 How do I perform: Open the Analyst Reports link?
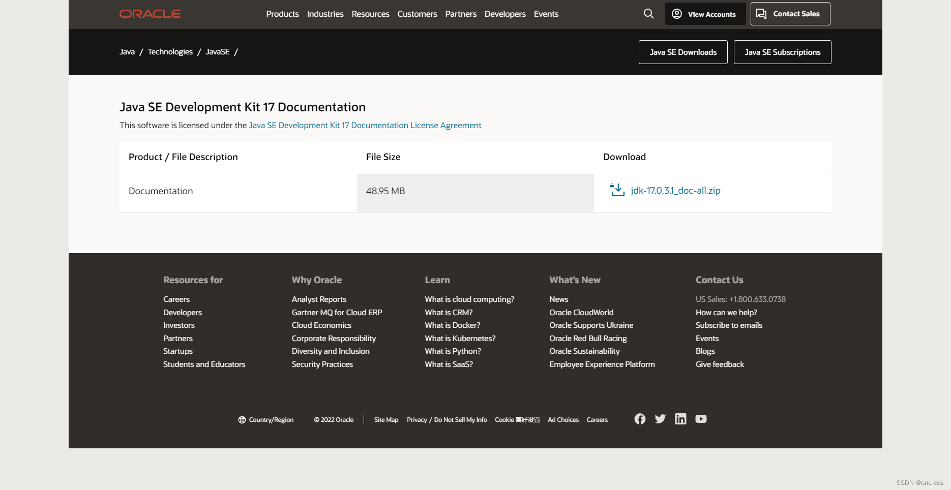tap(319, 299)
